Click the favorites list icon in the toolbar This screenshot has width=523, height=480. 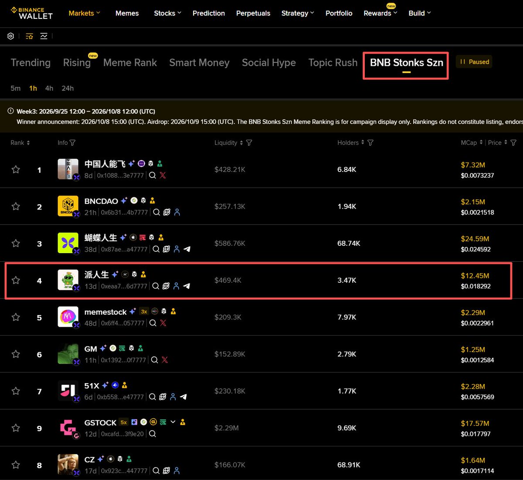pyautogui.click(x=29, y=36)
